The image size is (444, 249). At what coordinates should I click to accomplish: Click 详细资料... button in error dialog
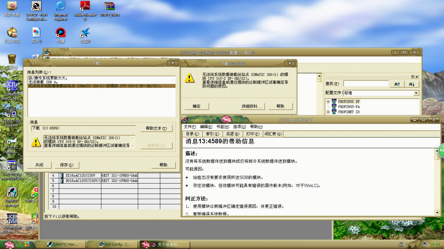pyautogui.click(x=253, y=106)
